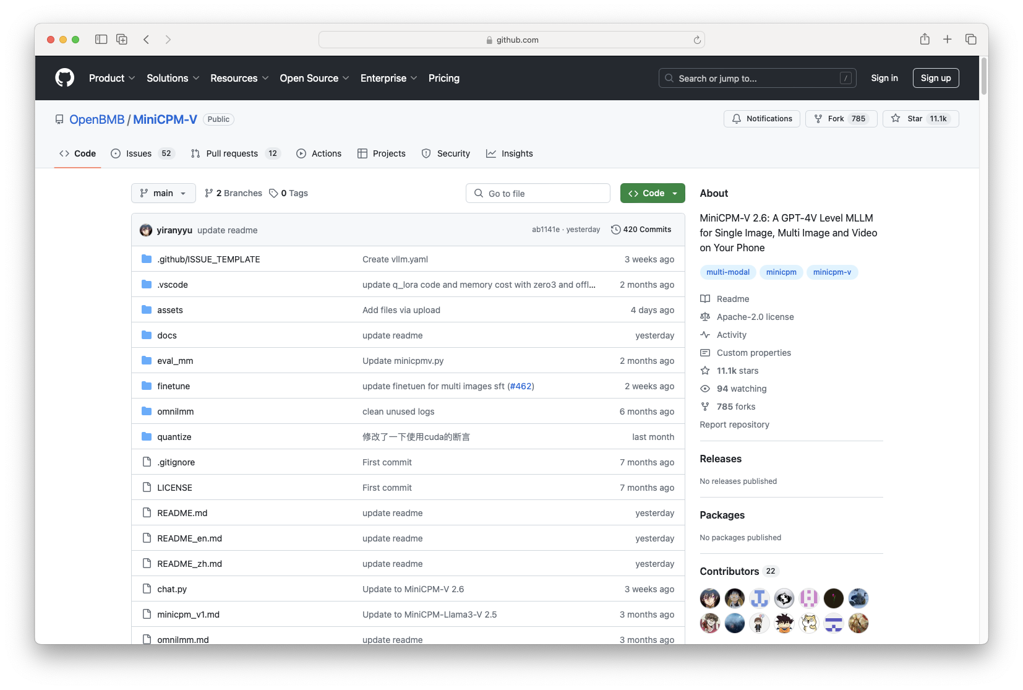Viewport: 1023px width, 690px height.
Task: Open the 420 Commits link
Action: (x=641, y=230)
